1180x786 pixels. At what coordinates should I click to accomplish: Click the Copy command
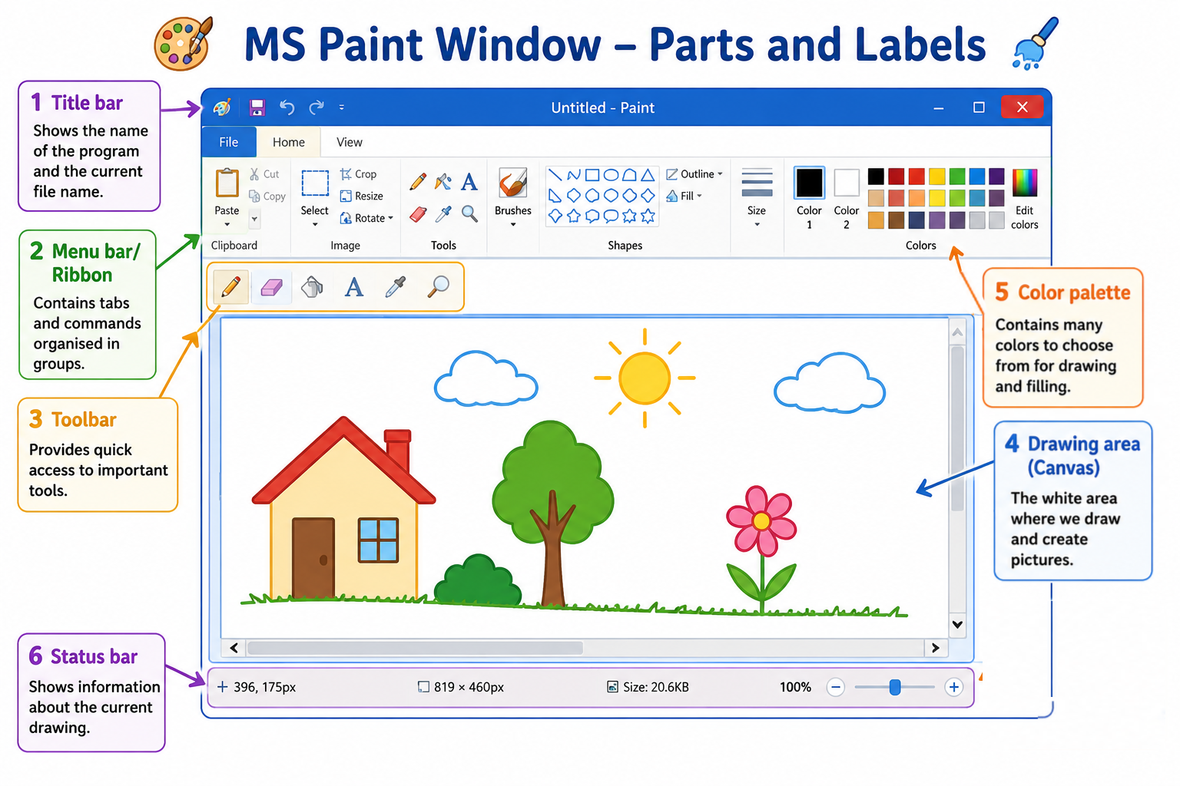[x=267, y=196]
